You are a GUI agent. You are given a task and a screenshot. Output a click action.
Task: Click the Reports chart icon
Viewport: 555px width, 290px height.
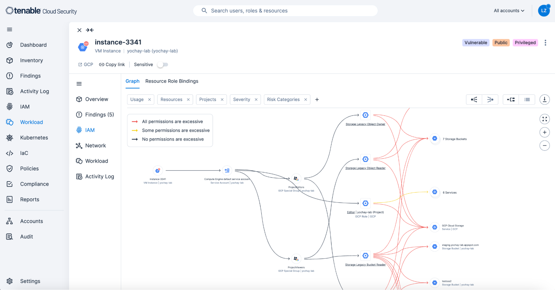tap(10, 199)
